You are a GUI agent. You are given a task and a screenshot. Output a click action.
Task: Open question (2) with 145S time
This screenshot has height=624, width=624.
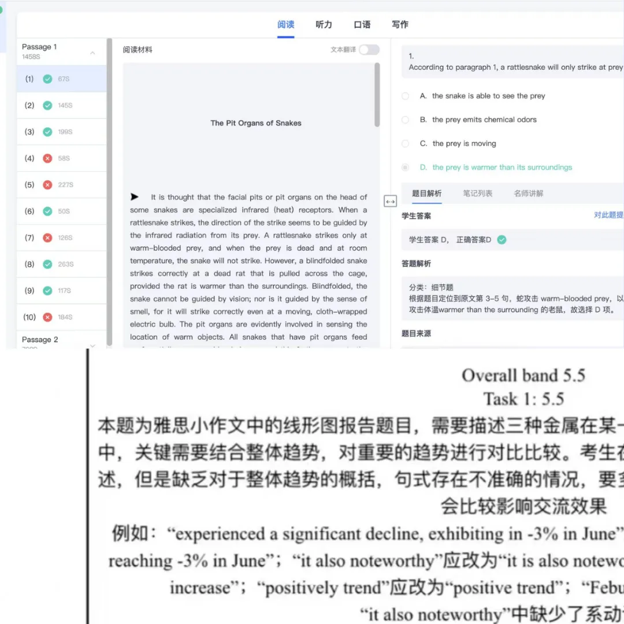tap(62, 106)
